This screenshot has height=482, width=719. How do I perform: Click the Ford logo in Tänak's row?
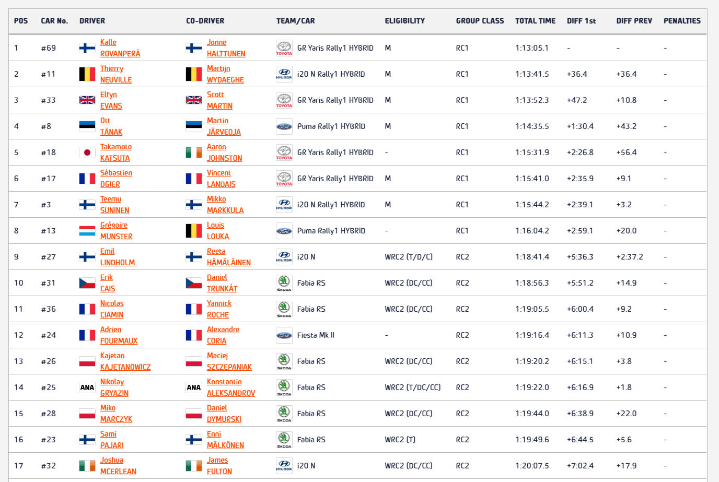284,126
